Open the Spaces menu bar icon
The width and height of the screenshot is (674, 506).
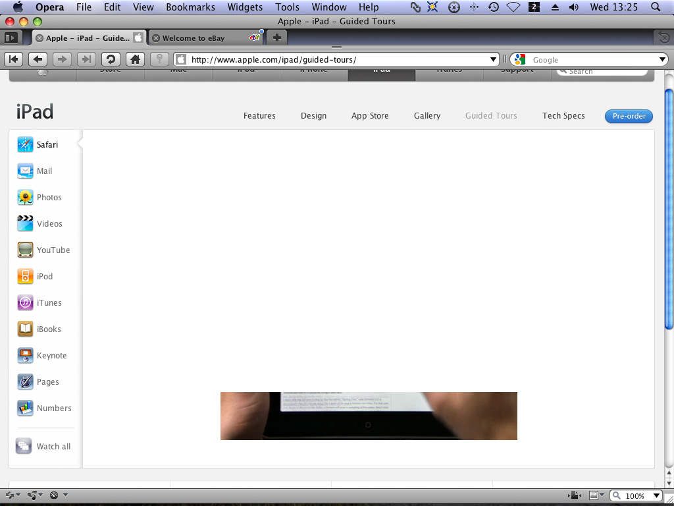click(x=534, y=7)
